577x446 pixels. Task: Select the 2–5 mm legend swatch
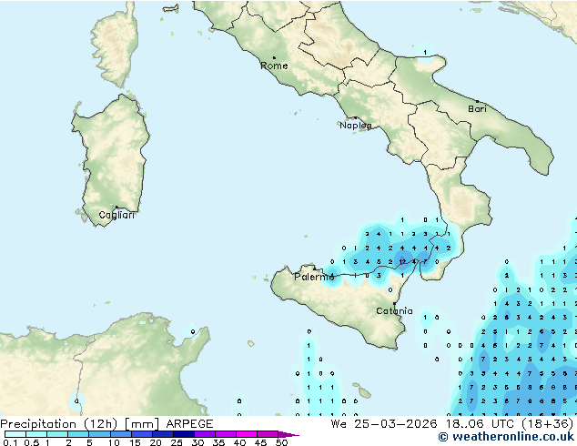point(78,434)
